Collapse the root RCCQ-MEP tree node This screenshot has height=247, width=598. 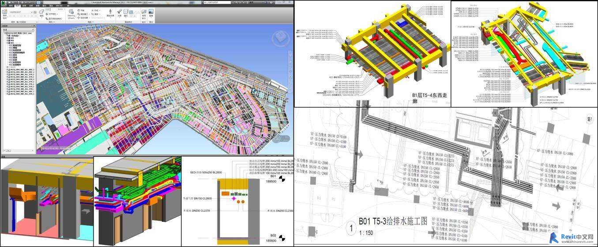click(x=5, y=33)
